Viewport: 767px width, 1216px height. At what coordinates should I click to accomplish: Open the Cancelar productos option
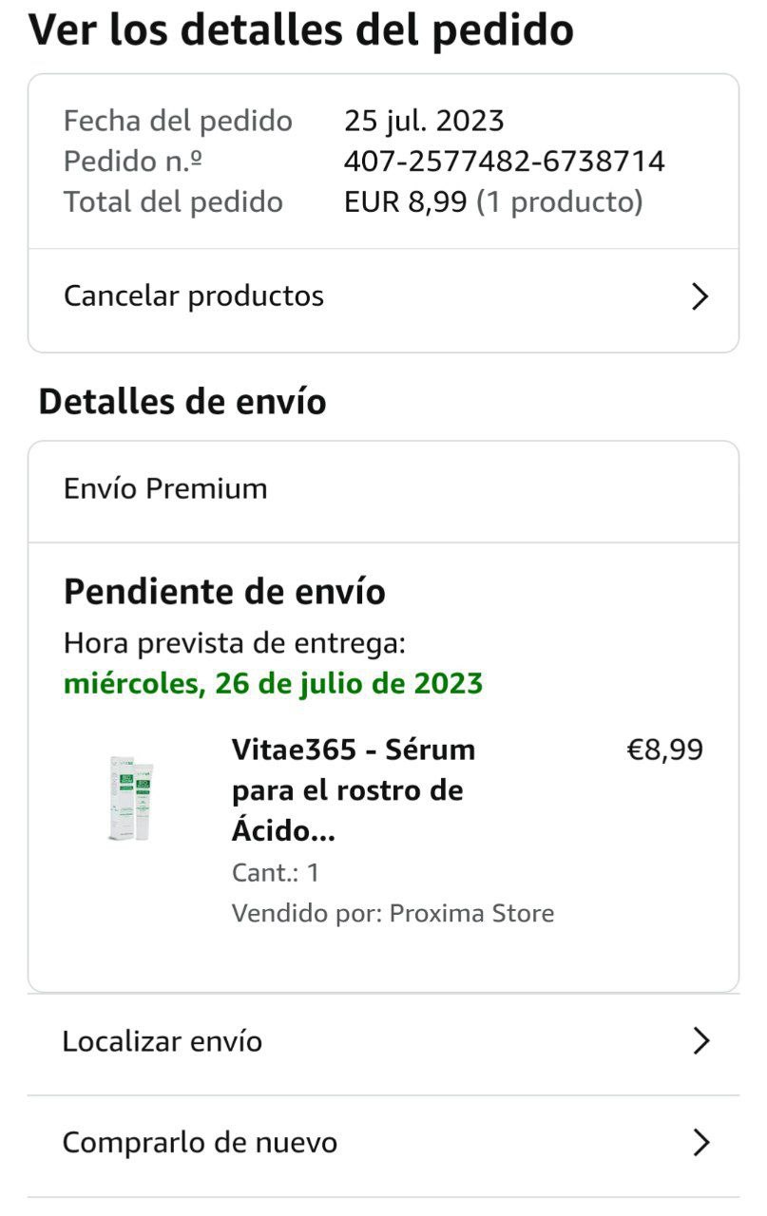194,296
